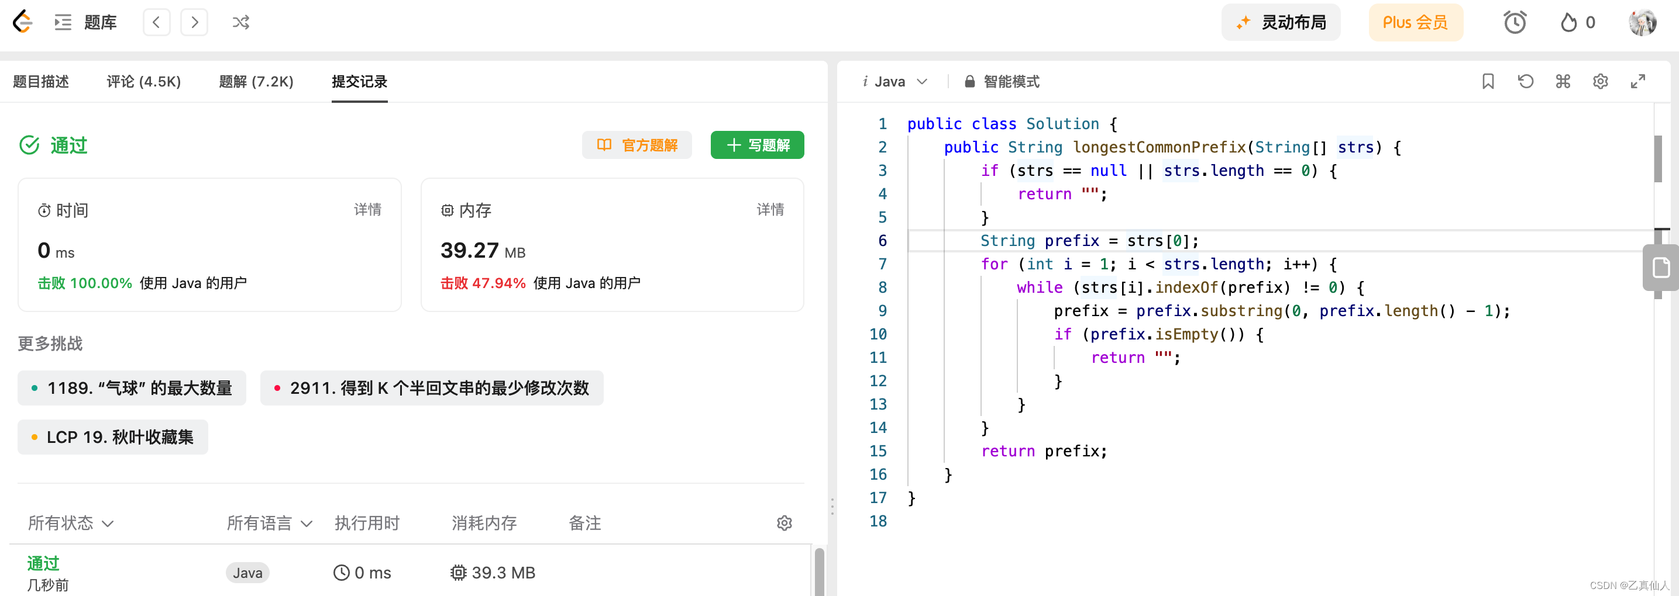Image resolution: width=1679 pixels, height=596 pixels.
Task: Click the bookmark icon in editor toolbar
Action: click(x=1488, y=81)
